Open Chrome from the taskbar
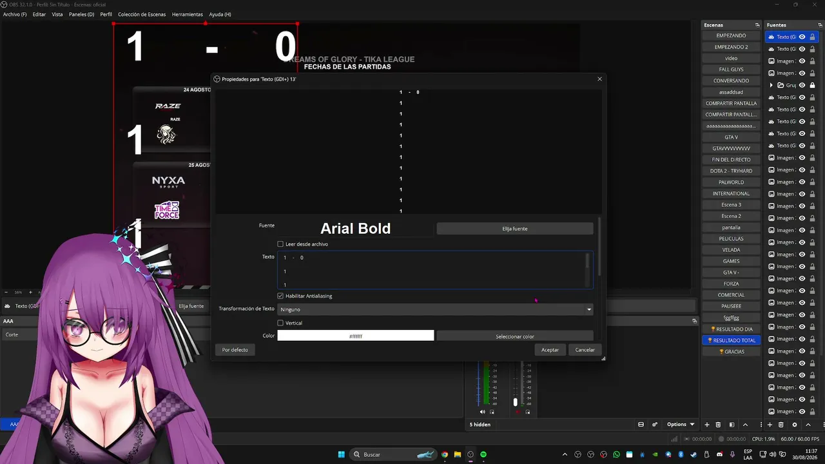Image resolution: width=825 pixels, height=464 pixels. pyautogui.click(x=445, y=454)
